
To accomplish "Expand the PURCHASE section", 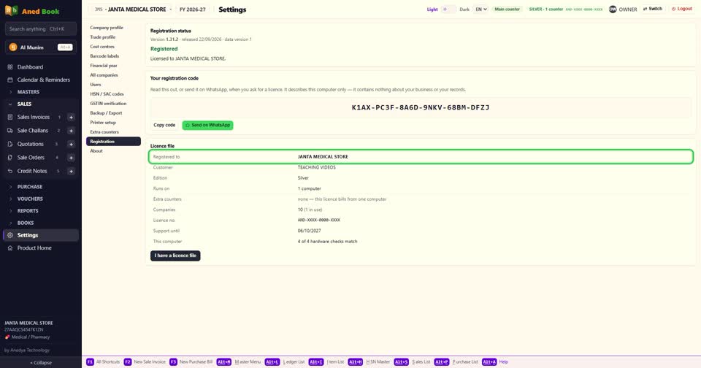I will pos(41,186).
